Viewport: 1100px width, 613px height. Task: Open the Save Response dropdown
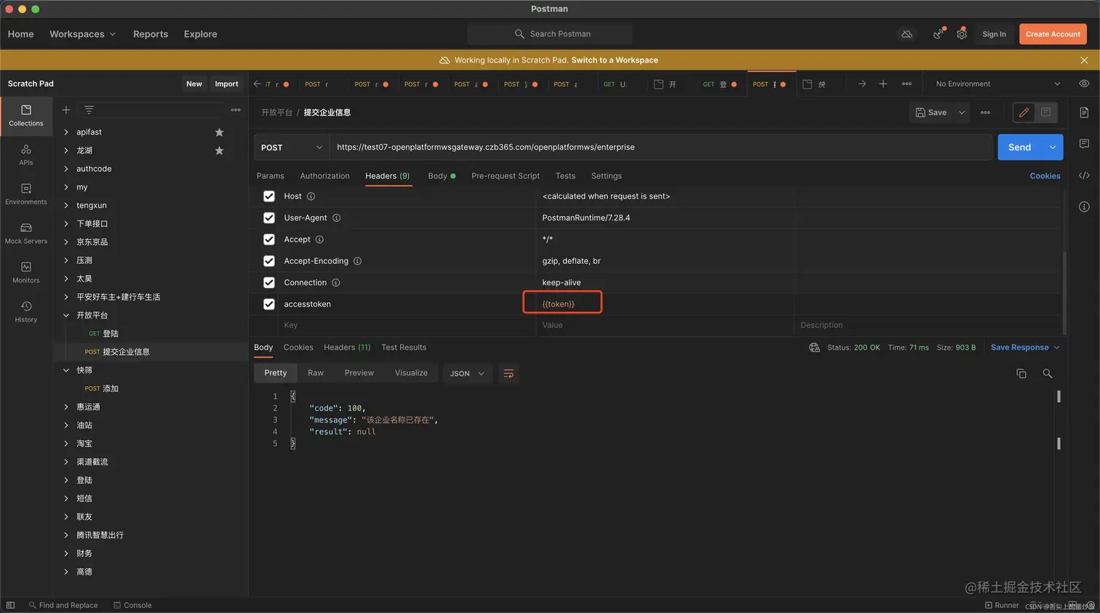(x=1025, y=348)
